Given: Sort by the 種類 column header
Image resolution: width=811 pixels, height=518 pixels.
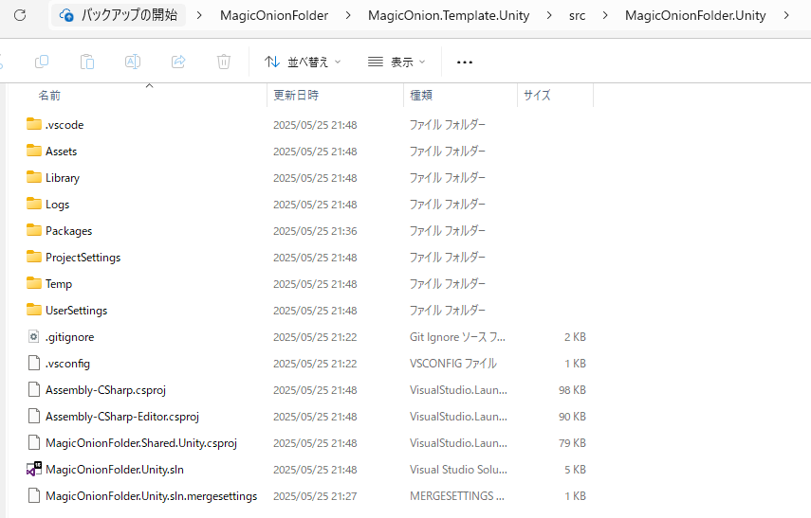Looking at the screenshot, I should (421, 95).
